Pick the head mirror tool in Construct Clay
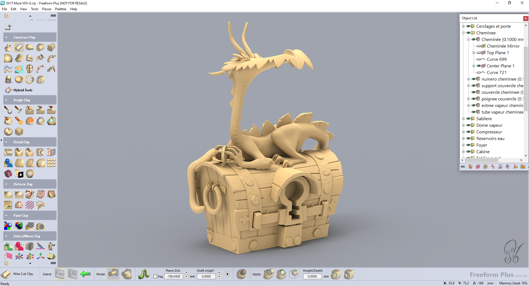The image size is (529, 286). click(x=30, y=69)
